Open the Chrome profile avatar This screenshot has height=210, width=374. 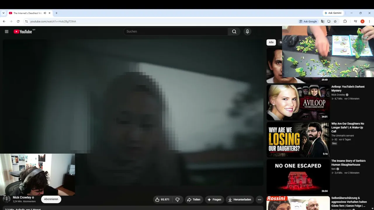coord(362,21)
